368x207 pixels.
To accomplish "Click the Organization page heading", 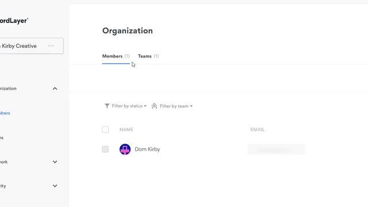I will (x=128, y=31).
